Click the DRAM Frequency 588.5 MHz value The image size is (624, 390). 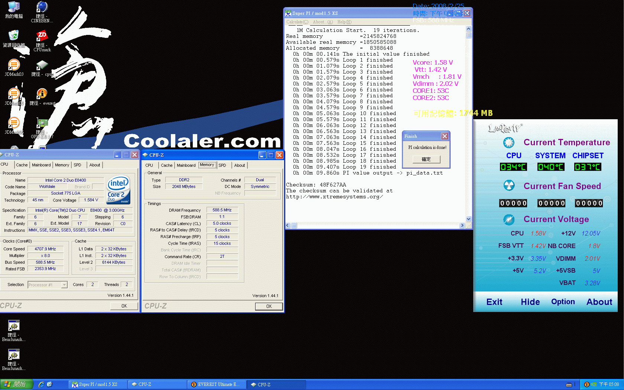(x=222, y=210)
